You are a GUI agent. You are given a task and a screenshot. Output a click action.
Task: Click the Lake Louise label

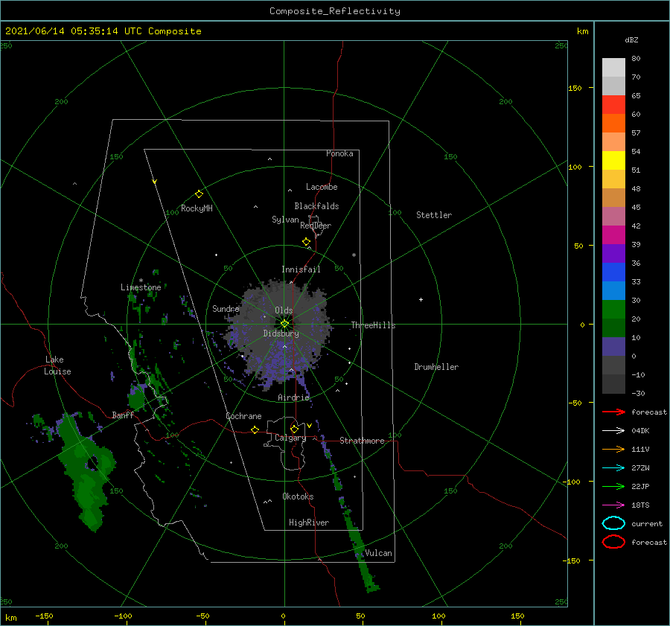click(x=57, y=365)
